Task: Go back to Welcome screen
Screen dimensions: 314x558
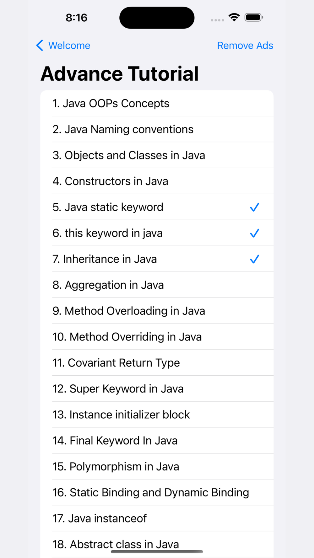Action: (69, 46)
